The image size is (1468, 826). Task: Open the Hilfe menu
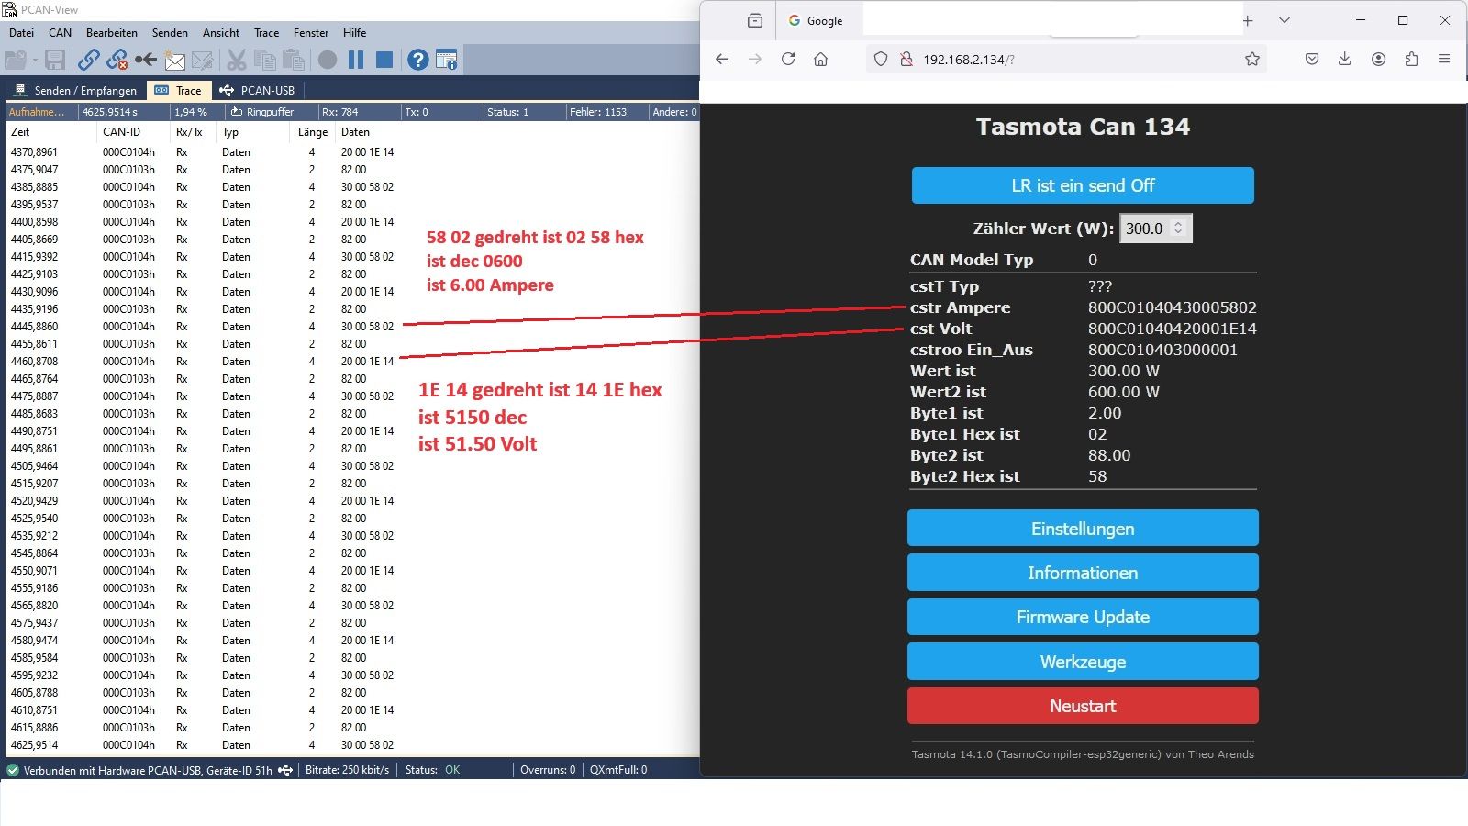[x=354, y=33]
